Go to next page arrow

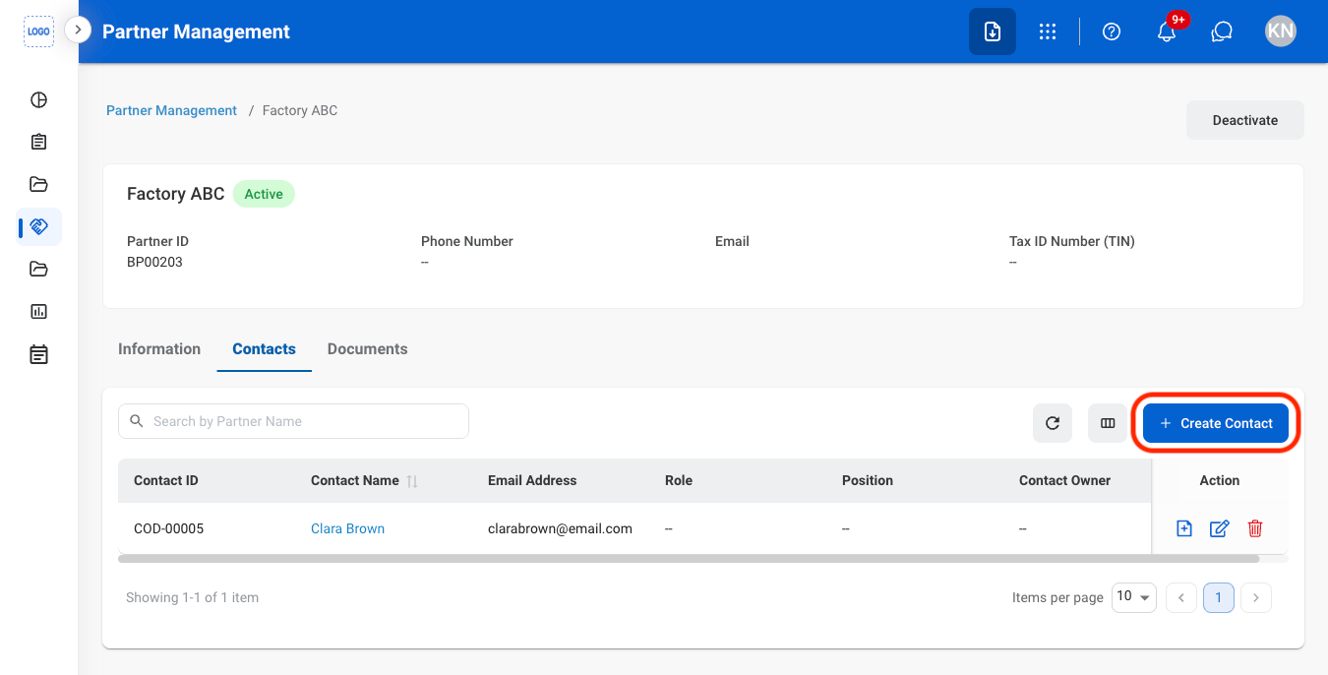[1256, 597]
